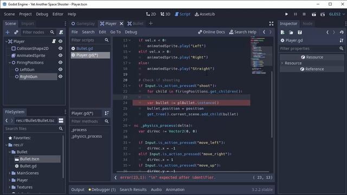Add a new child node with plus icon
Viewport: 347px width, 195px height.
pos(8,32)
